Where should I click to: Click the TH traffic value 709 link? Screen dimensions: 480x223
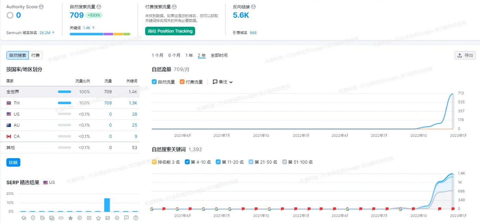[x=108, y=103]
